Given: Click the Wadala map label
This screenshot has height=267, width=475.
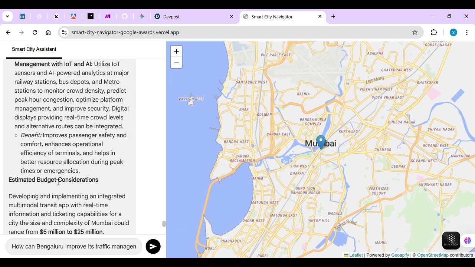Looking at the screenshot, I should click(x=335, y=213).
